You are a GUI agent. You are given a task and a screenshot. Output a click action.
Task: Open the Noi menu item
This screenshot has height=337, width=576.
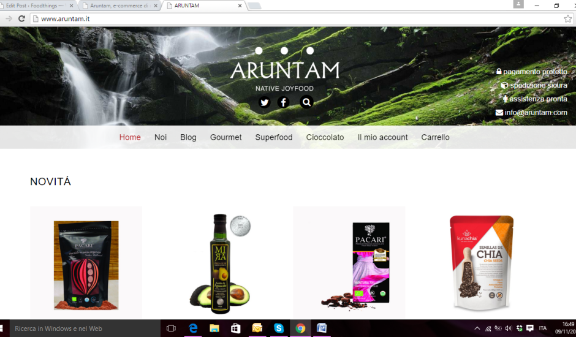point(161,137)
